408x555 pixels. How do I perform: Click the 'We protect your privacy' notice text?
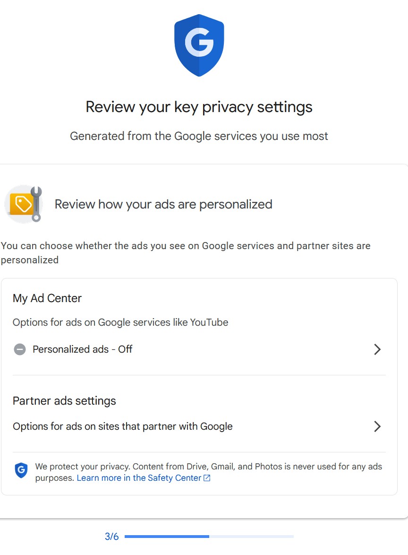point(208,467)
